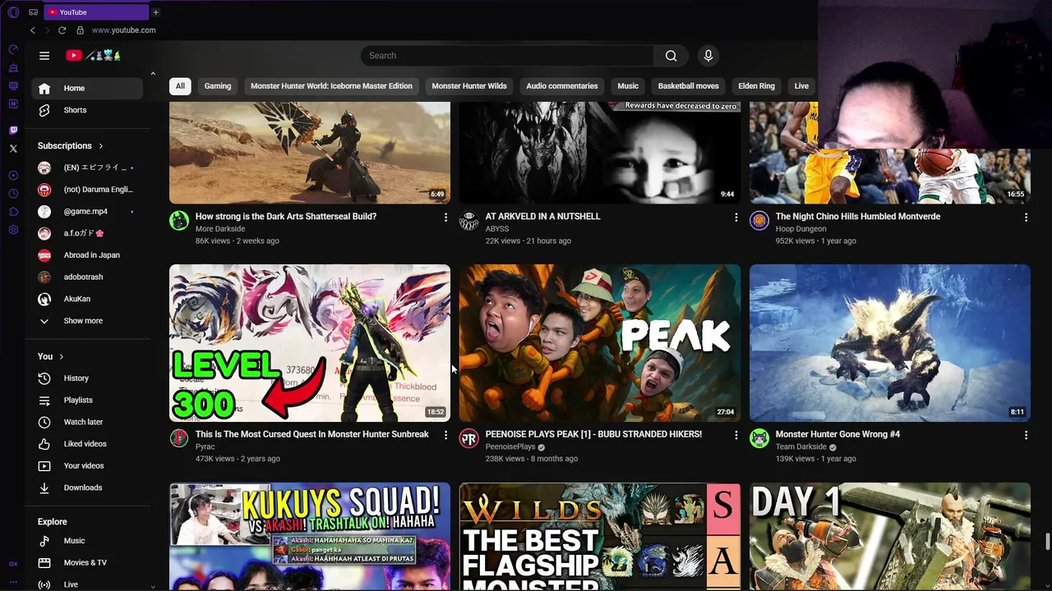Open GX Corner gamepad icon
The image size is (1052, 591).
pyautogui.click(x=33, y=12)
